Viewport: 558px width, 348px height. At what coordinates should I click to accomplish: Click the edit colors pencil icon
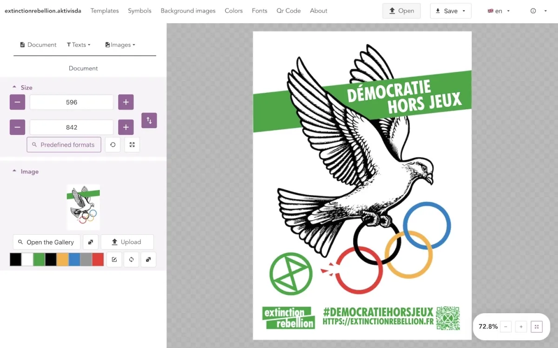(x=114, y=259)
